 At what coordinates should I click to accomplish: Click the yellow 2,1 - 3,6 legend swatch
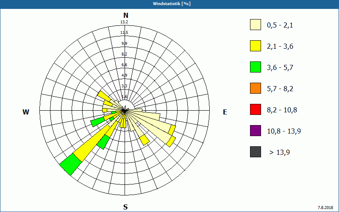(256, 46)
